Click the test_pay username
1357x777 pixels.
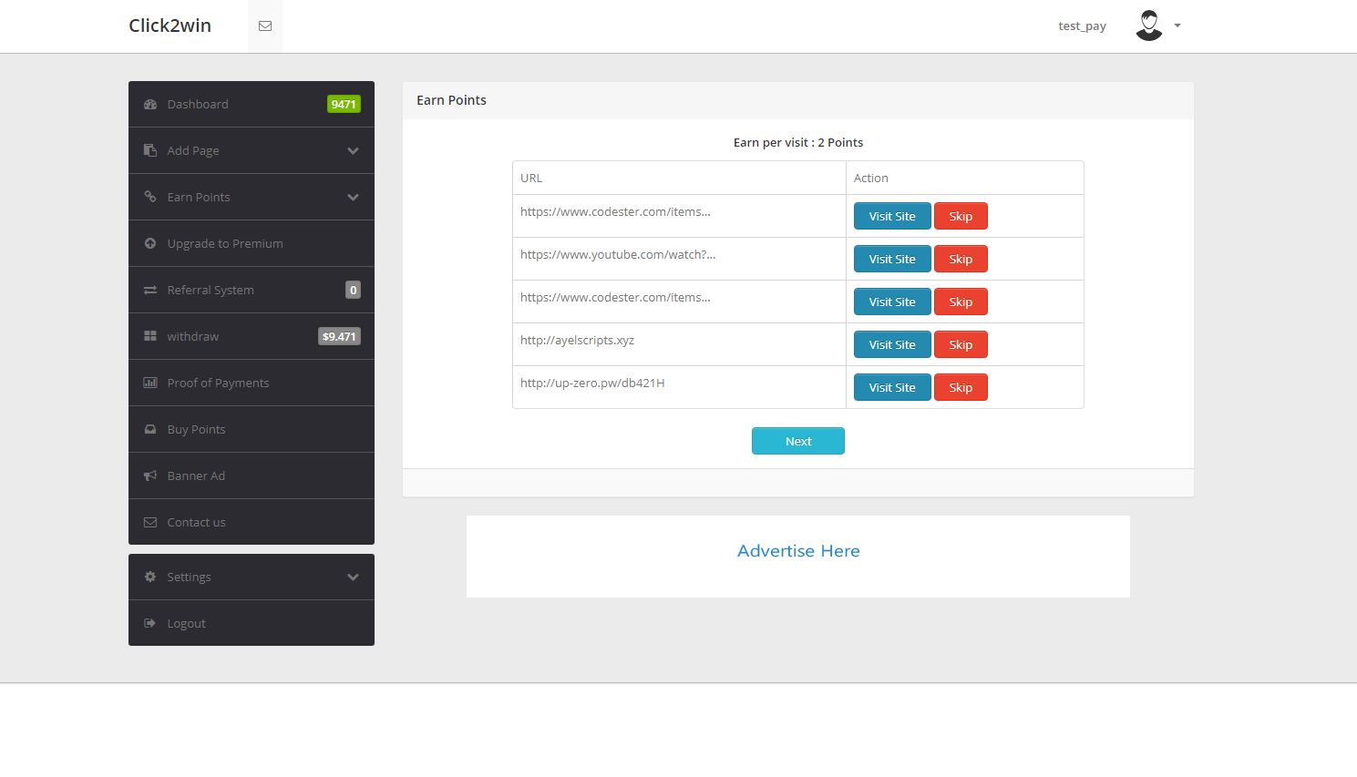coord(1082,26)
